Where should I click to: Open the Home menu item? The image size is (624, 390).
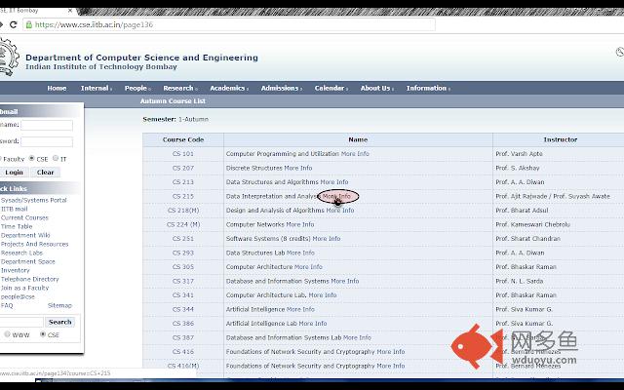pyautogui.click(x=57, y=88)
